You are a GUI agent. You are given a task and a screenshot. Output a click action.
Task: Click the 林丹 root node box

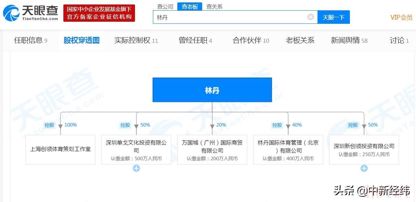point(212,90)
